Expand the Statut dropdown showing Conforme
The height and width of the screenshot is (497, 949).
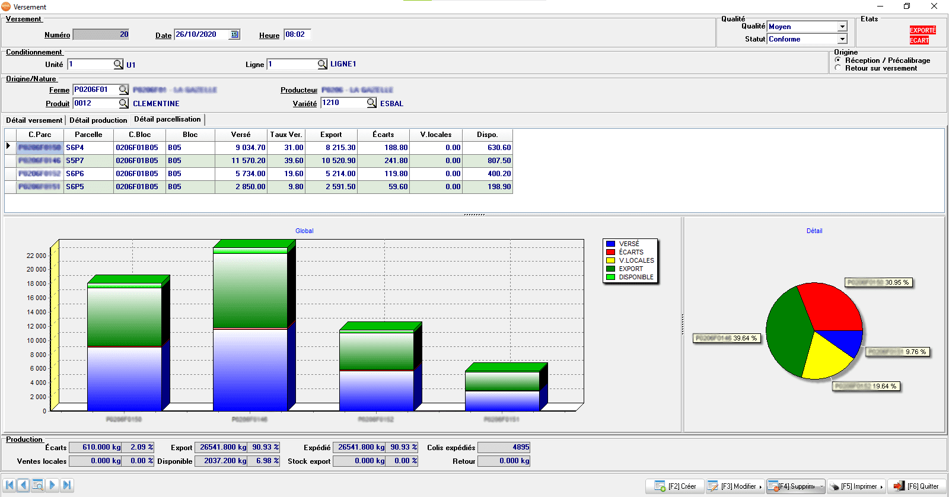coord(842,39)
